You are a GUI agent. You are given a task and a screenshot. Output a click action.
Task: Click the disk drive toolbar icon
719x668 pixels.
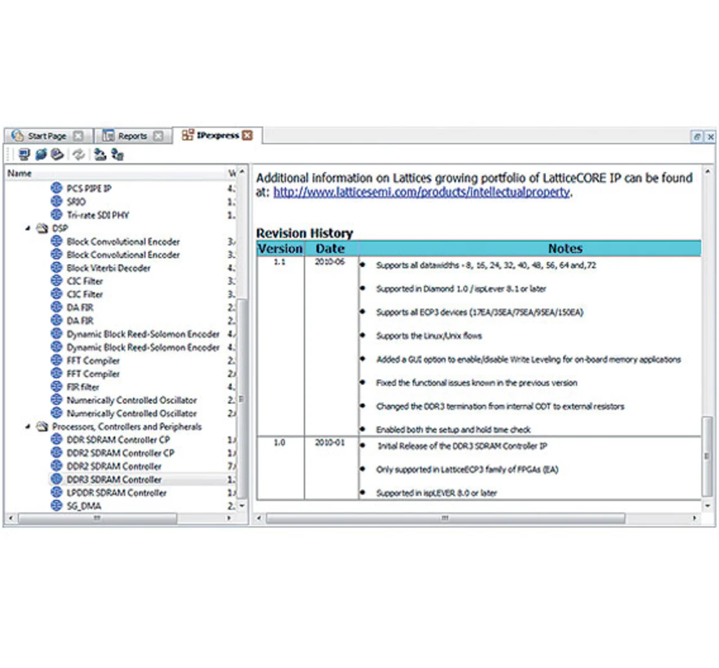57,154
